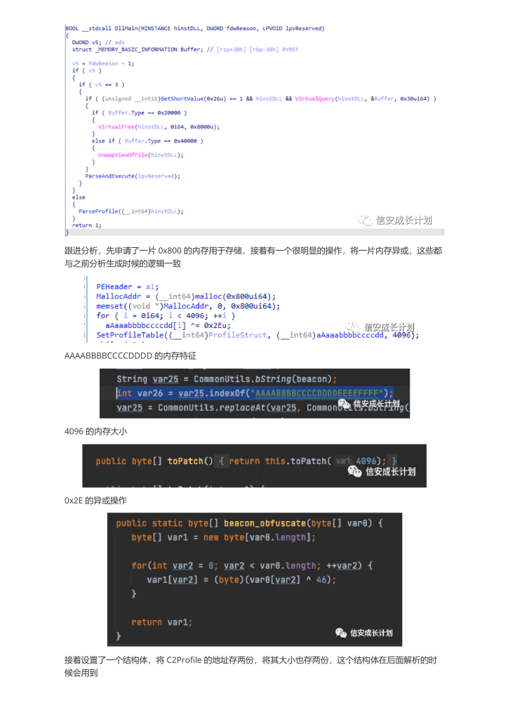Viewport: 508px width, 719px height.
Task: Click the 'VirtualFree(hinstDLL, 0i64, 0x8000u);' line
Action: [x=159, y=127]
